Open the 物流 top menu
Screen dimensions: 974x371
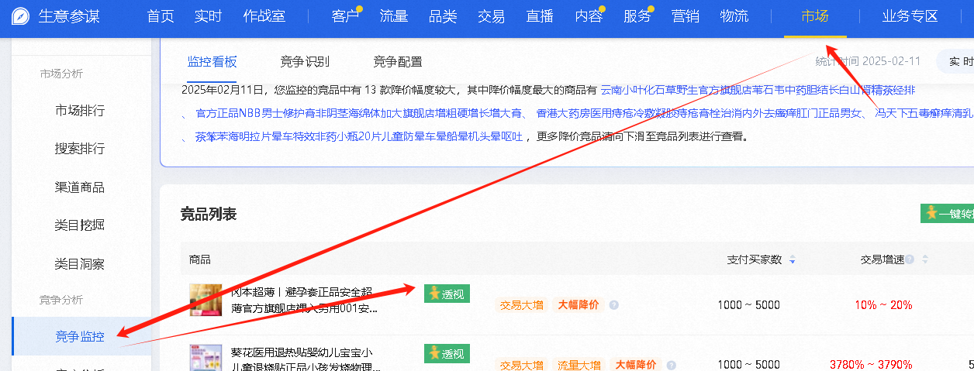pos(734,16)
